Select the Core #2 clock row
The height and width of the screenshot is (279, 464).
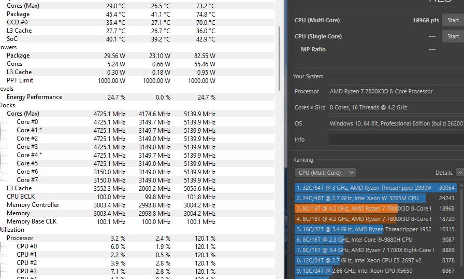click(x=137, y=138)
